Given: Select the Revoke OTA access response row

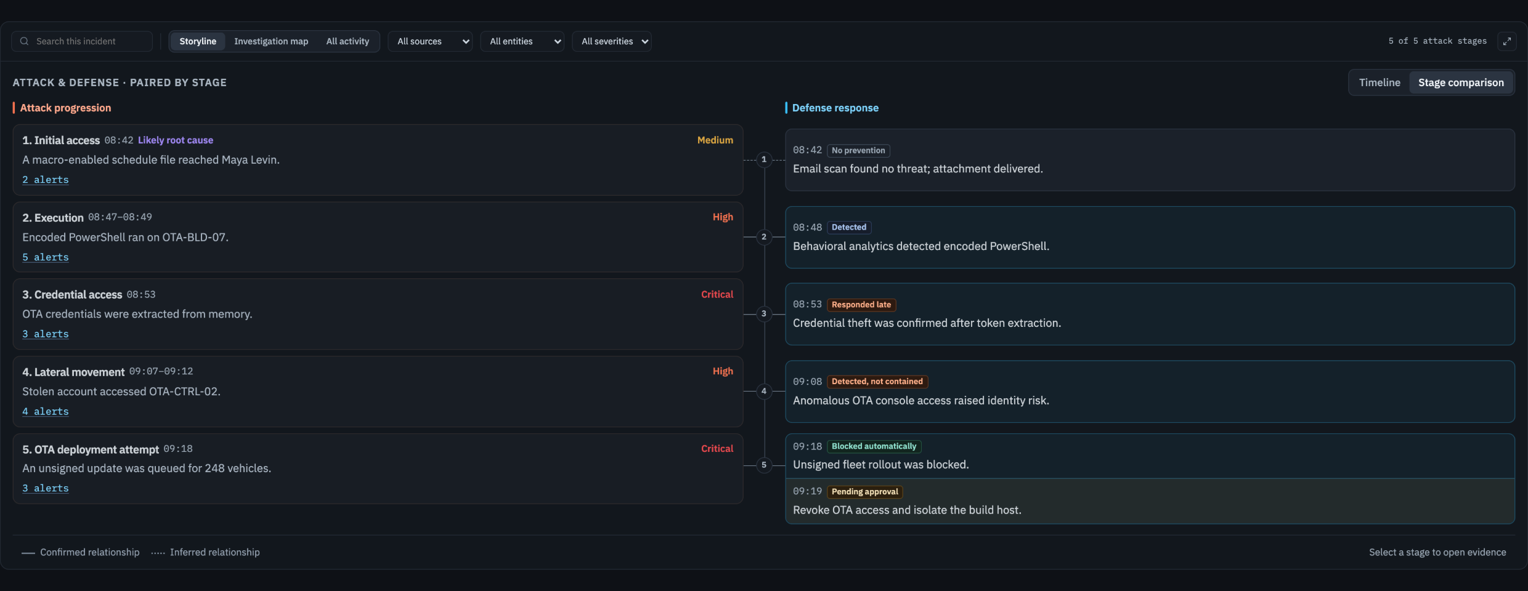Looking at the screenshot, I should 1150,501.
